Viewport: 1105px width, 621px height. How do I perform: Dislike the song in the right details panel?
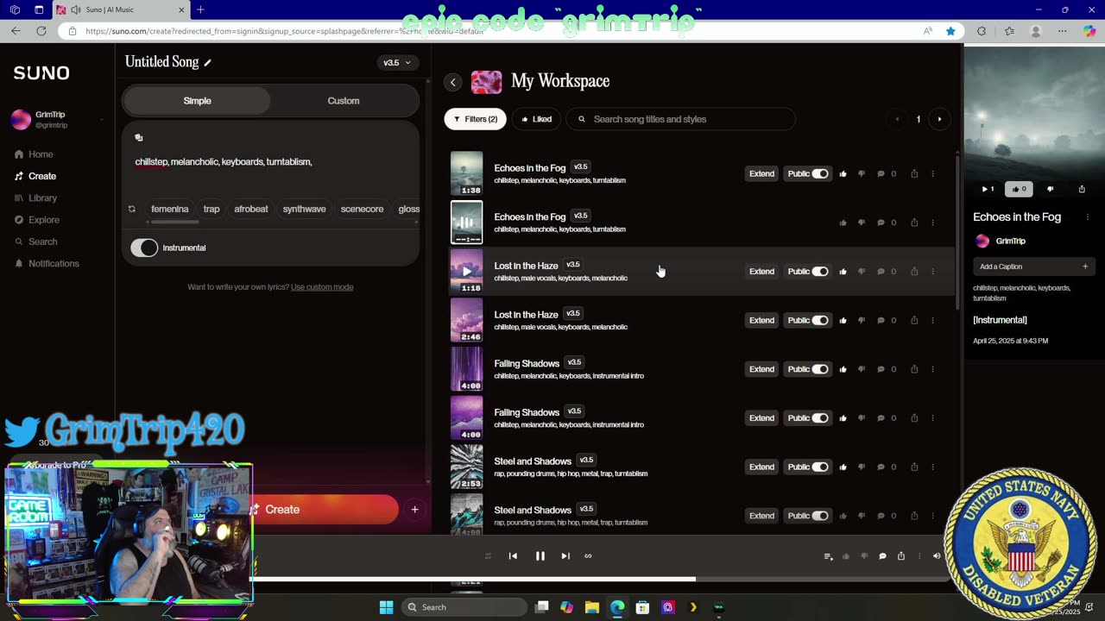tap(1051, 189)
